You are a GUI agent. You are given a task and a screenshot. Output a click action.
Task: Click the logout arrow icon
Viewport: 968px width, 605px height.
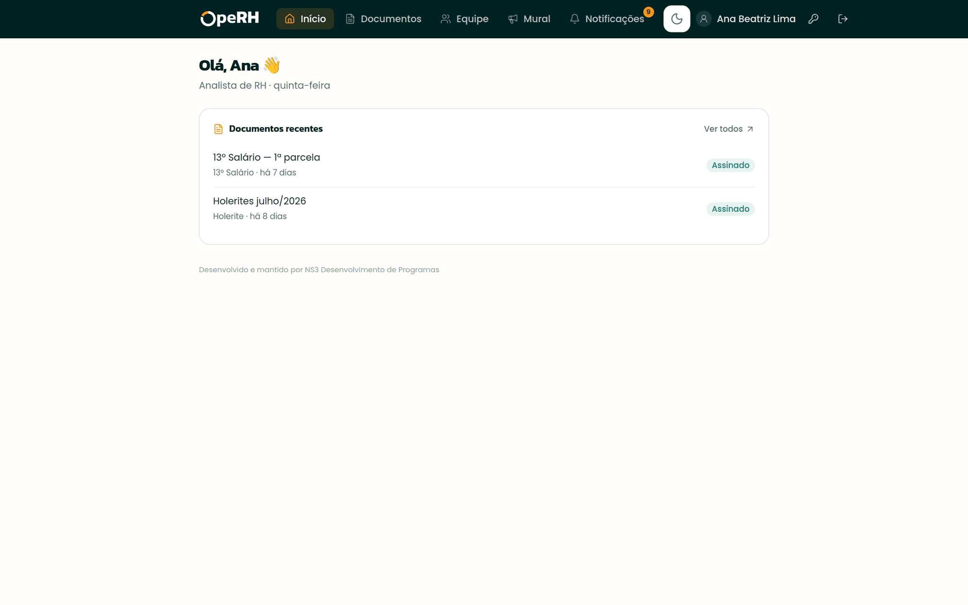[x=843, y=19]
